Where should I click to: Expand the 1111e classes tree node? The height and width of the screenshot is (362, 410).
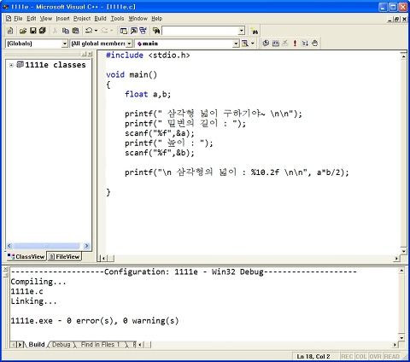11,65
